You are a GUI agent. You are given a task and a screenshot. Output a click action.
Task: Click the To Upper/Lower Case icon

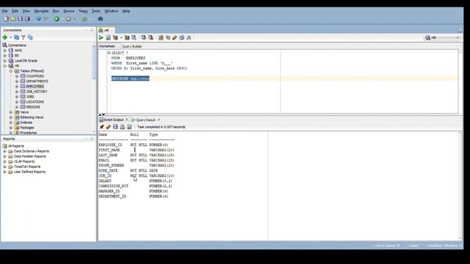pos(168,37)
